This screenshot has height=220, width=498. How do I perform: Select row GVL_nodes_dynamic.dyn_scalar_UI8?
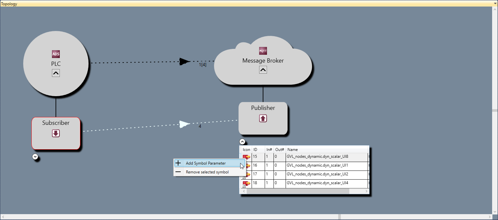point(305,157)
